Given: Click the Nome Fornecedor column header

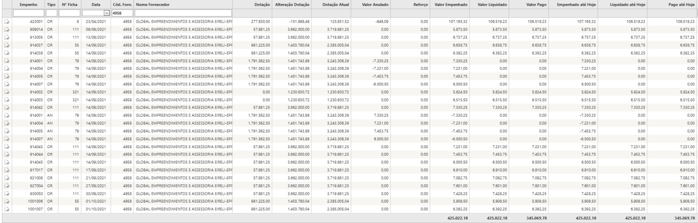Looking at the screenshot, I should pos(153,5).
